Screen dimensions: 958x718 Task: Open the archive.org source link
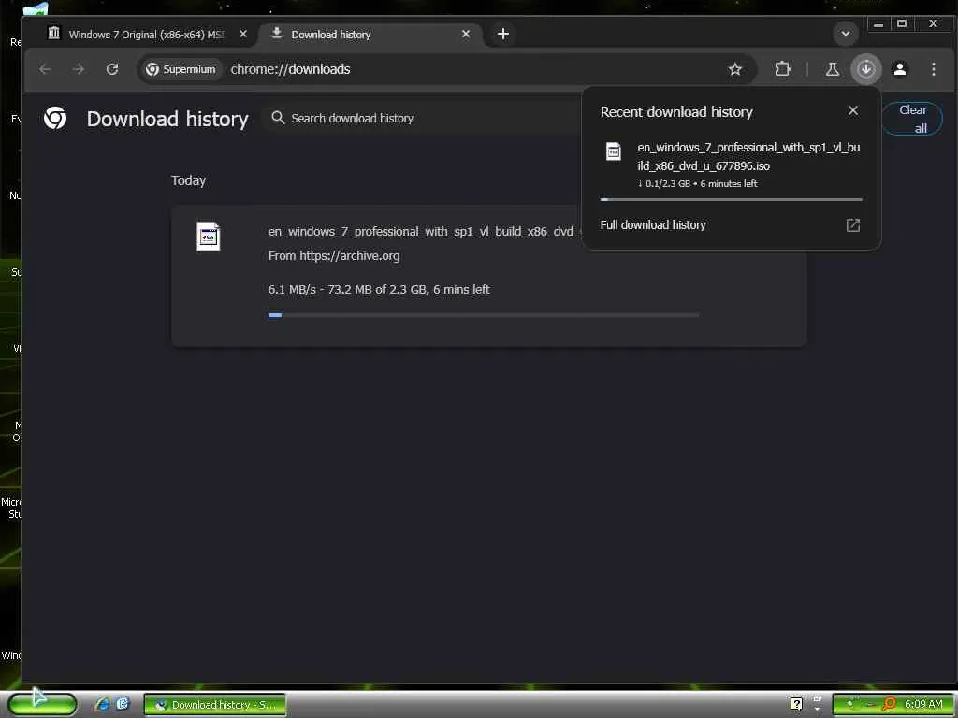(x=350, y=256)
